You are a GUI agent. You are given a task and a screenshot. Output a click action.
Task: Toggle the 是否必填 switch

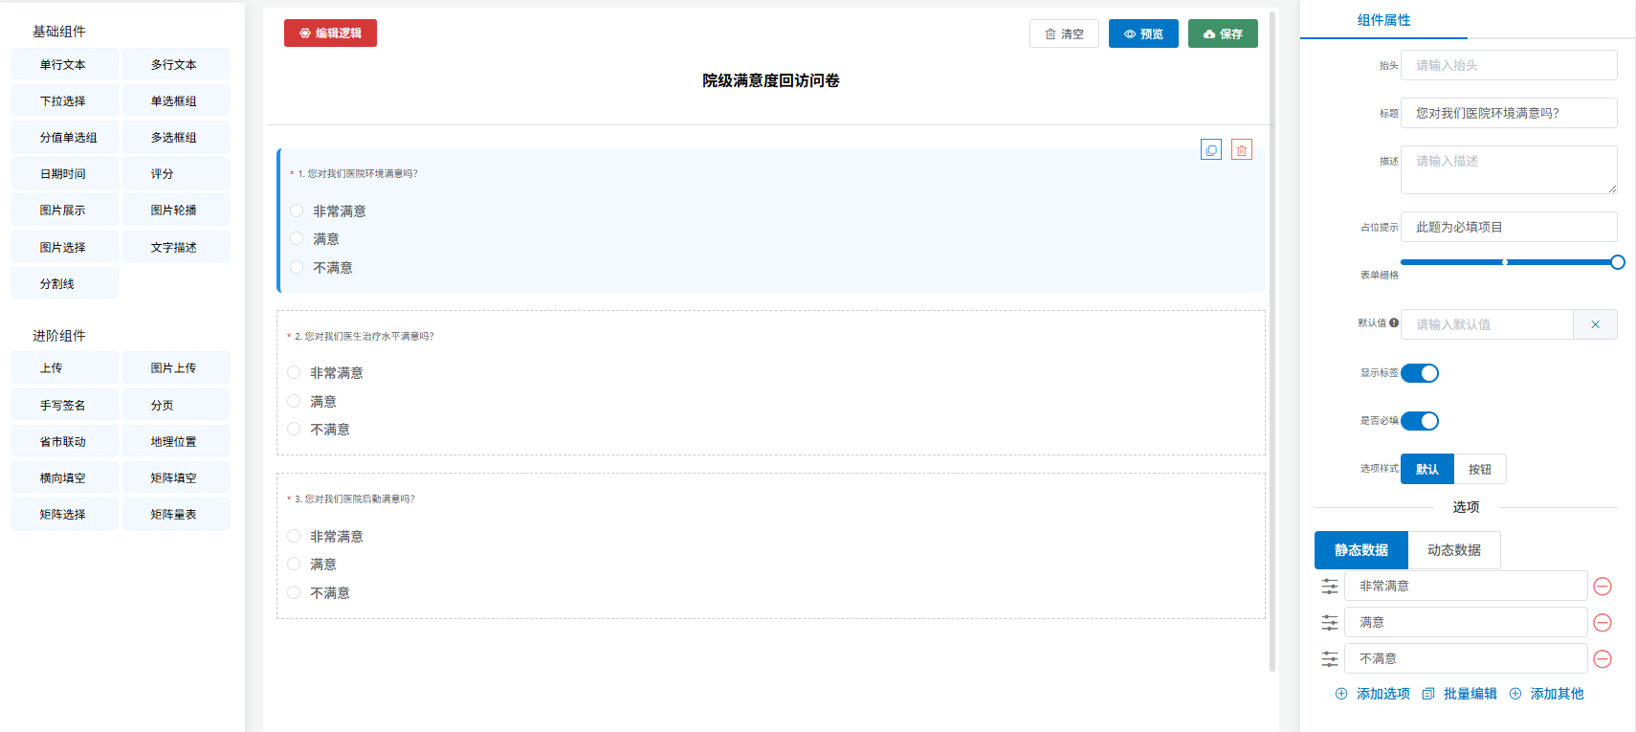pos(1420,421)
